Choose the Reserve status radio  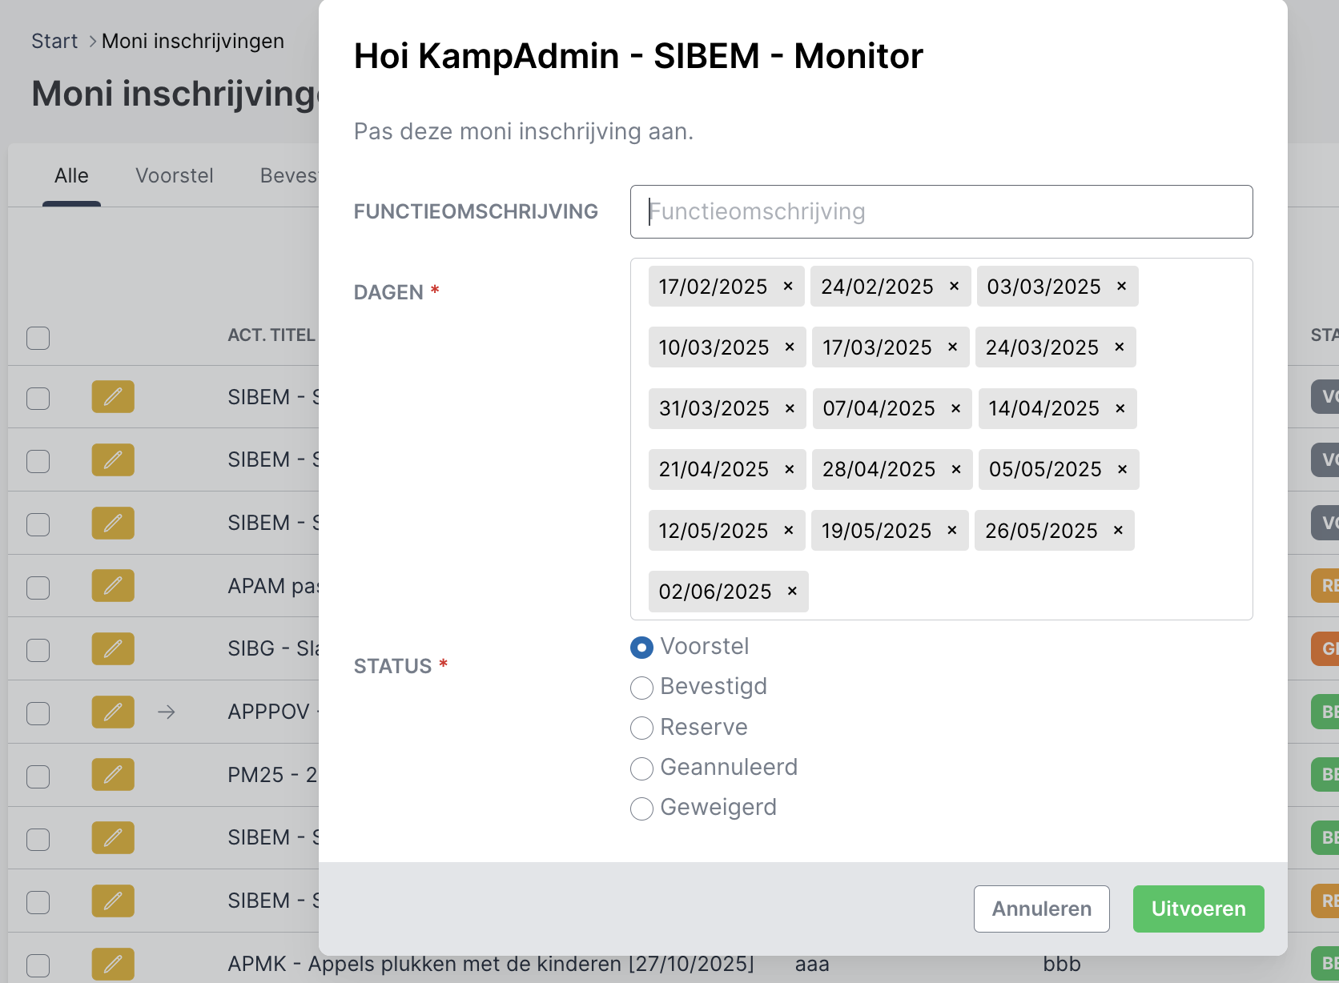[641, 728]
